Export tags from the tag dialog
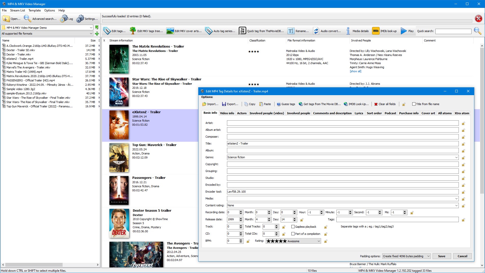The height and width of the screenshot is (273, 485). 230,104
